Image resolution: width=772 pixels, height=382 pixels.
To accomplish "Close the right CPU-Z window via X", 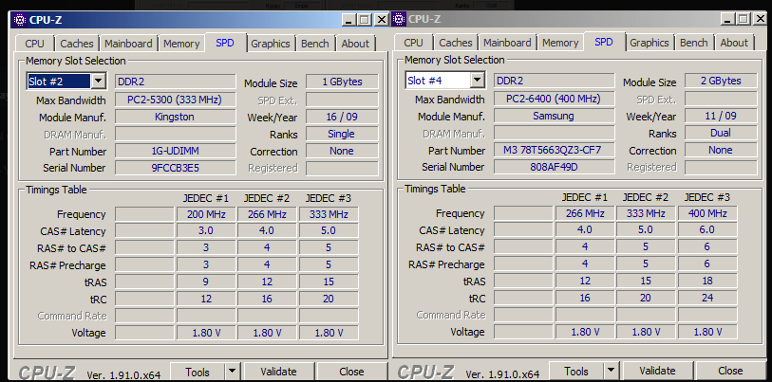I will pyautogui.click(x=760, y=19).
